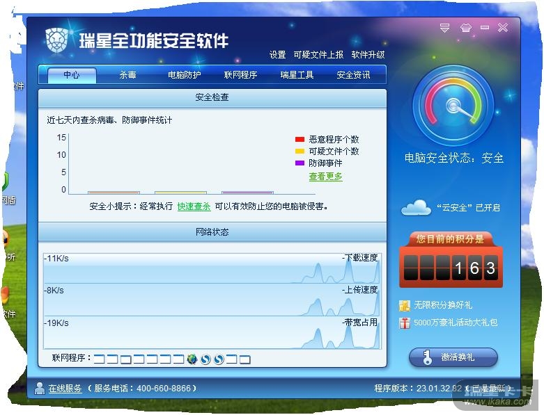Click the online service person icon

click(x=40, y=389)
